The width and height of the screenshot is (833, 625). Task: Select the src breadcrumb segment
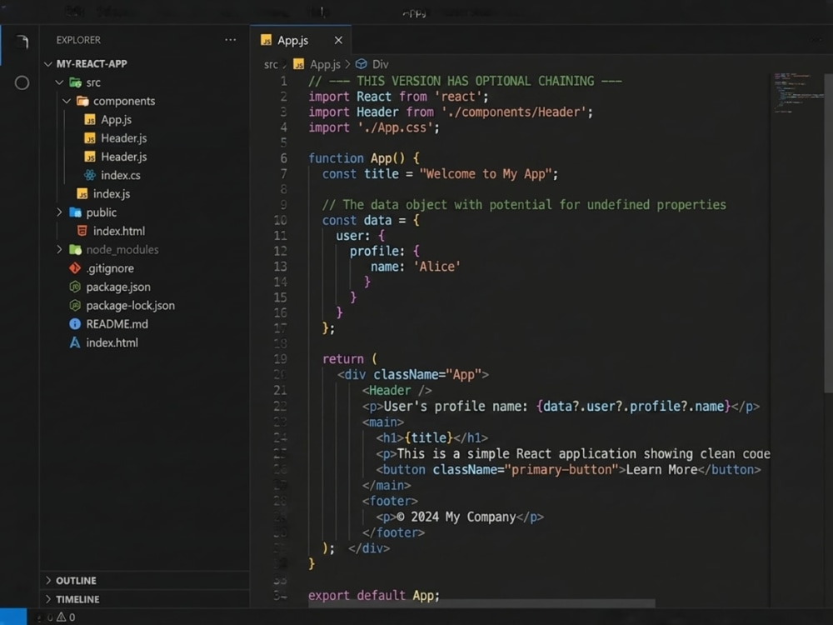click(271, 64)
